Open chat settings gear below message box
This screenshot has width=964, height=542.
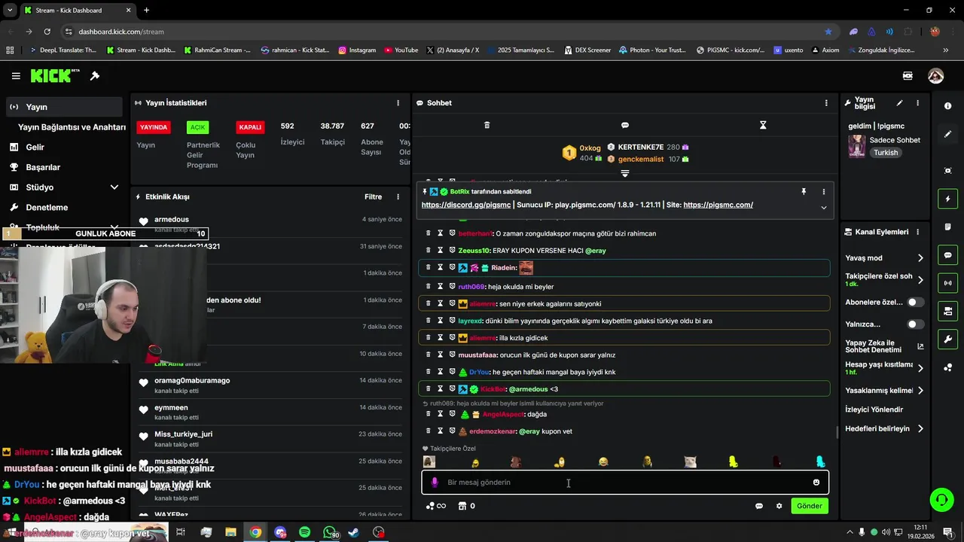pyautogui.click(x=779, y=506)
